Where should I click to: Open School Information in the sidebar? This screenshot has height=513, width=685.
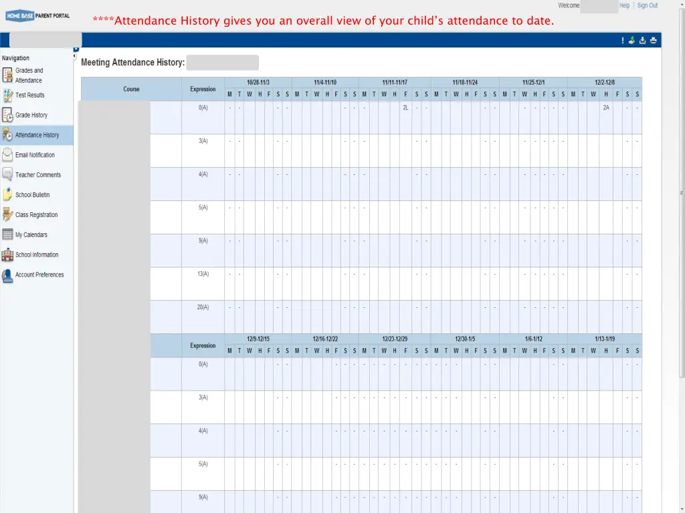tap(37, 254)
